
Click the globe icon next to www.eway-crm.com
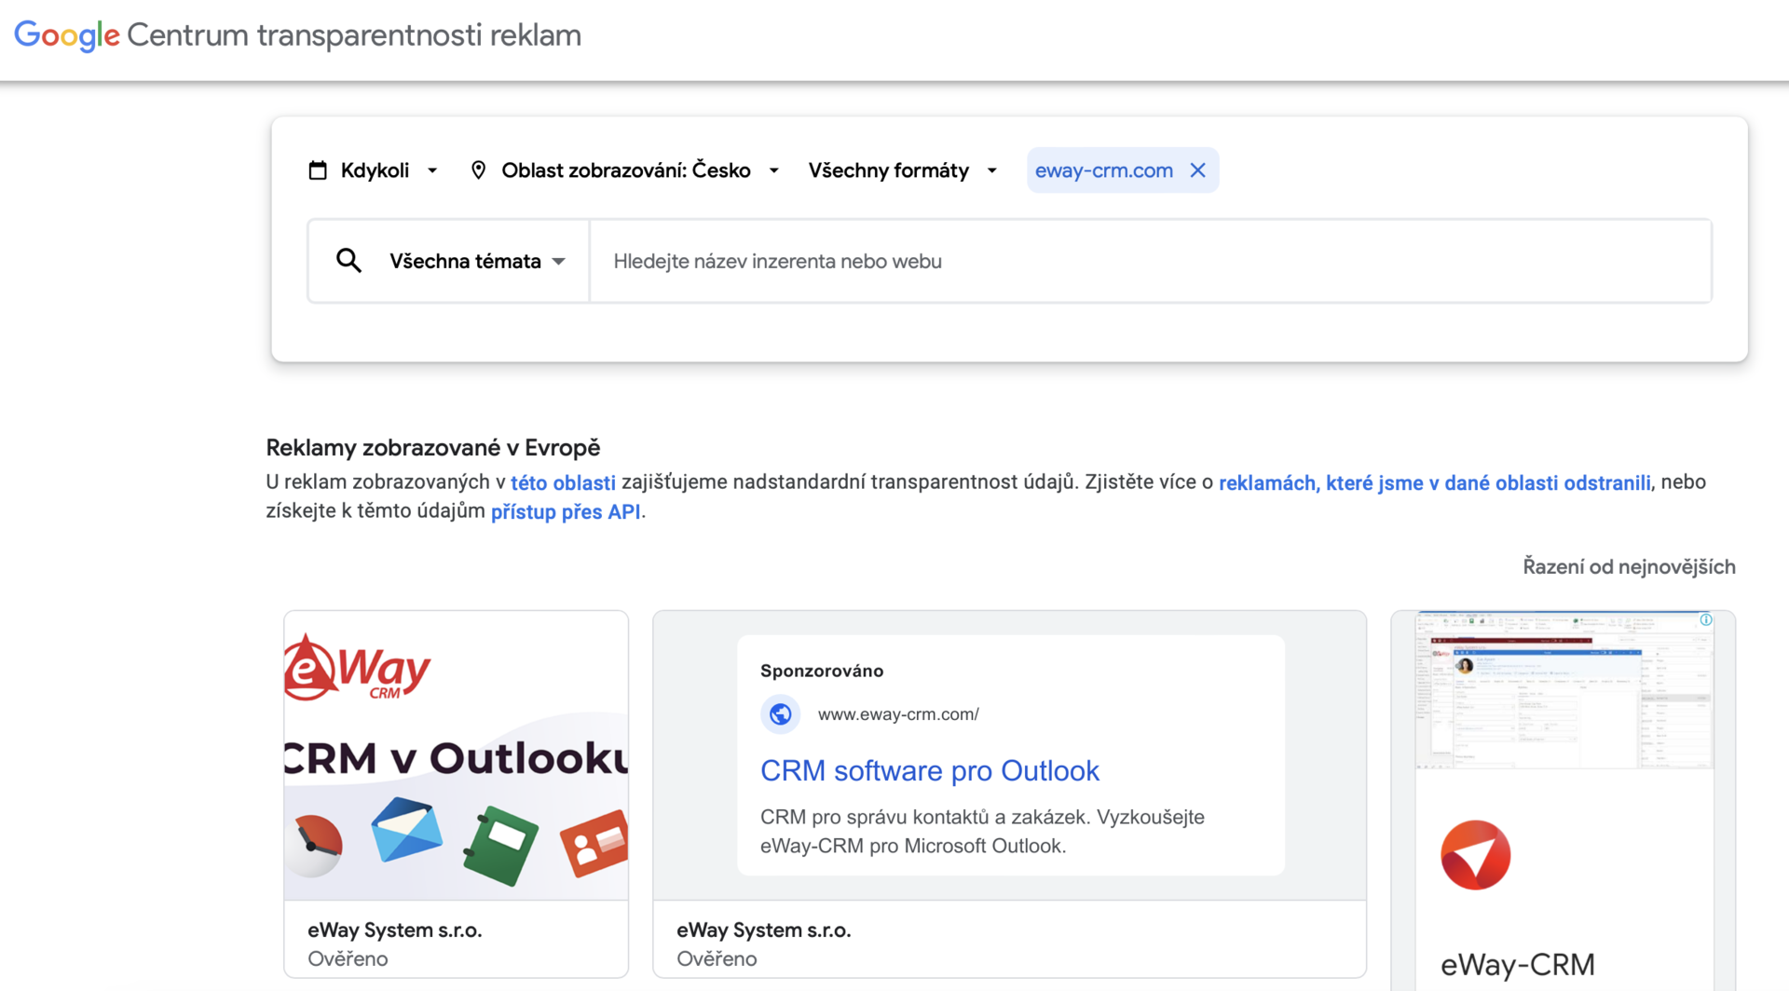(x=780, y=714)
